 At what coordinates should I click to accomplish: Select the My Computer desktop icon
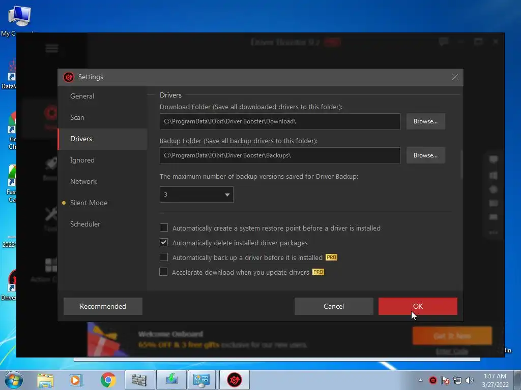(x=19, y=20)
